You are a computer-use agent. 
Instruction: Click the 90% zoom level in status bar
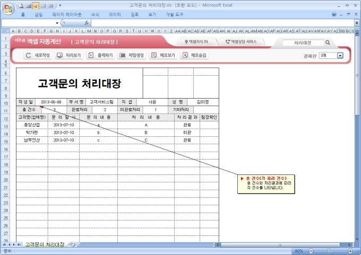coord(299,251)
